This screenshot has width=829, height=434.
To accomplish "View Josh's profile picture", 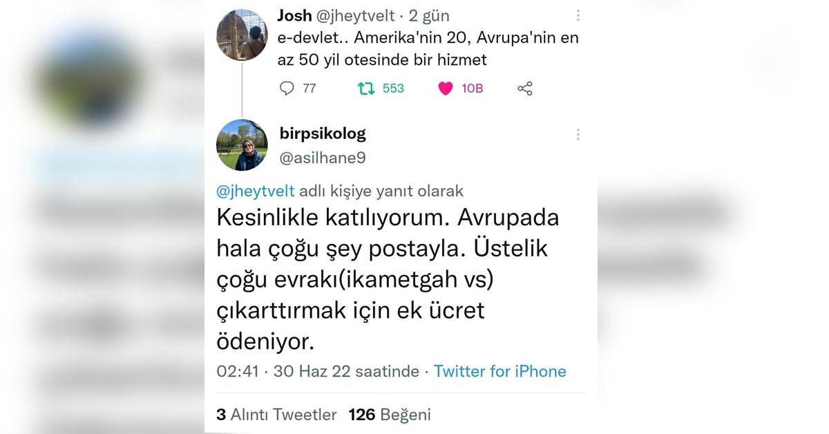I will point(242,35).
